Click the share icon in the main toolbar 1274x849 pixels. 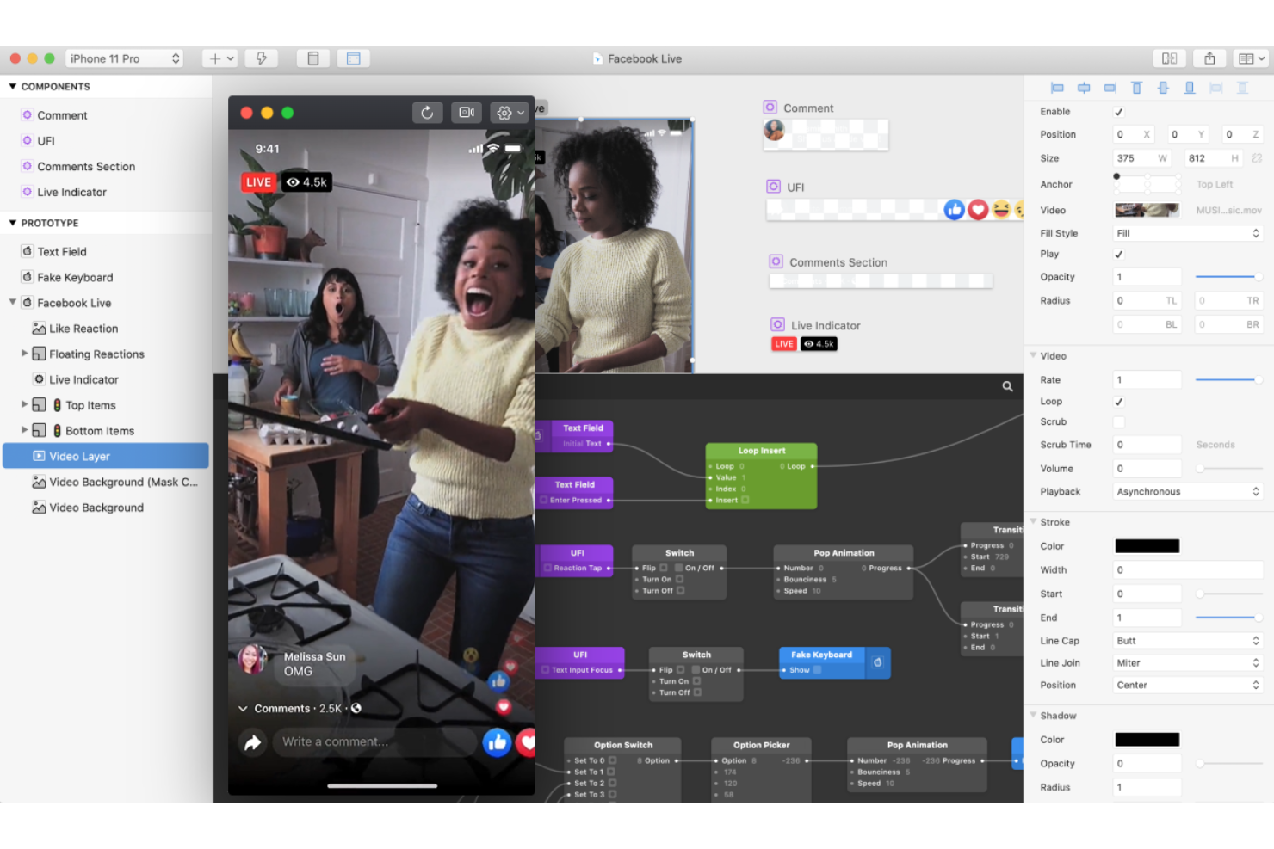click(1209, 58)
